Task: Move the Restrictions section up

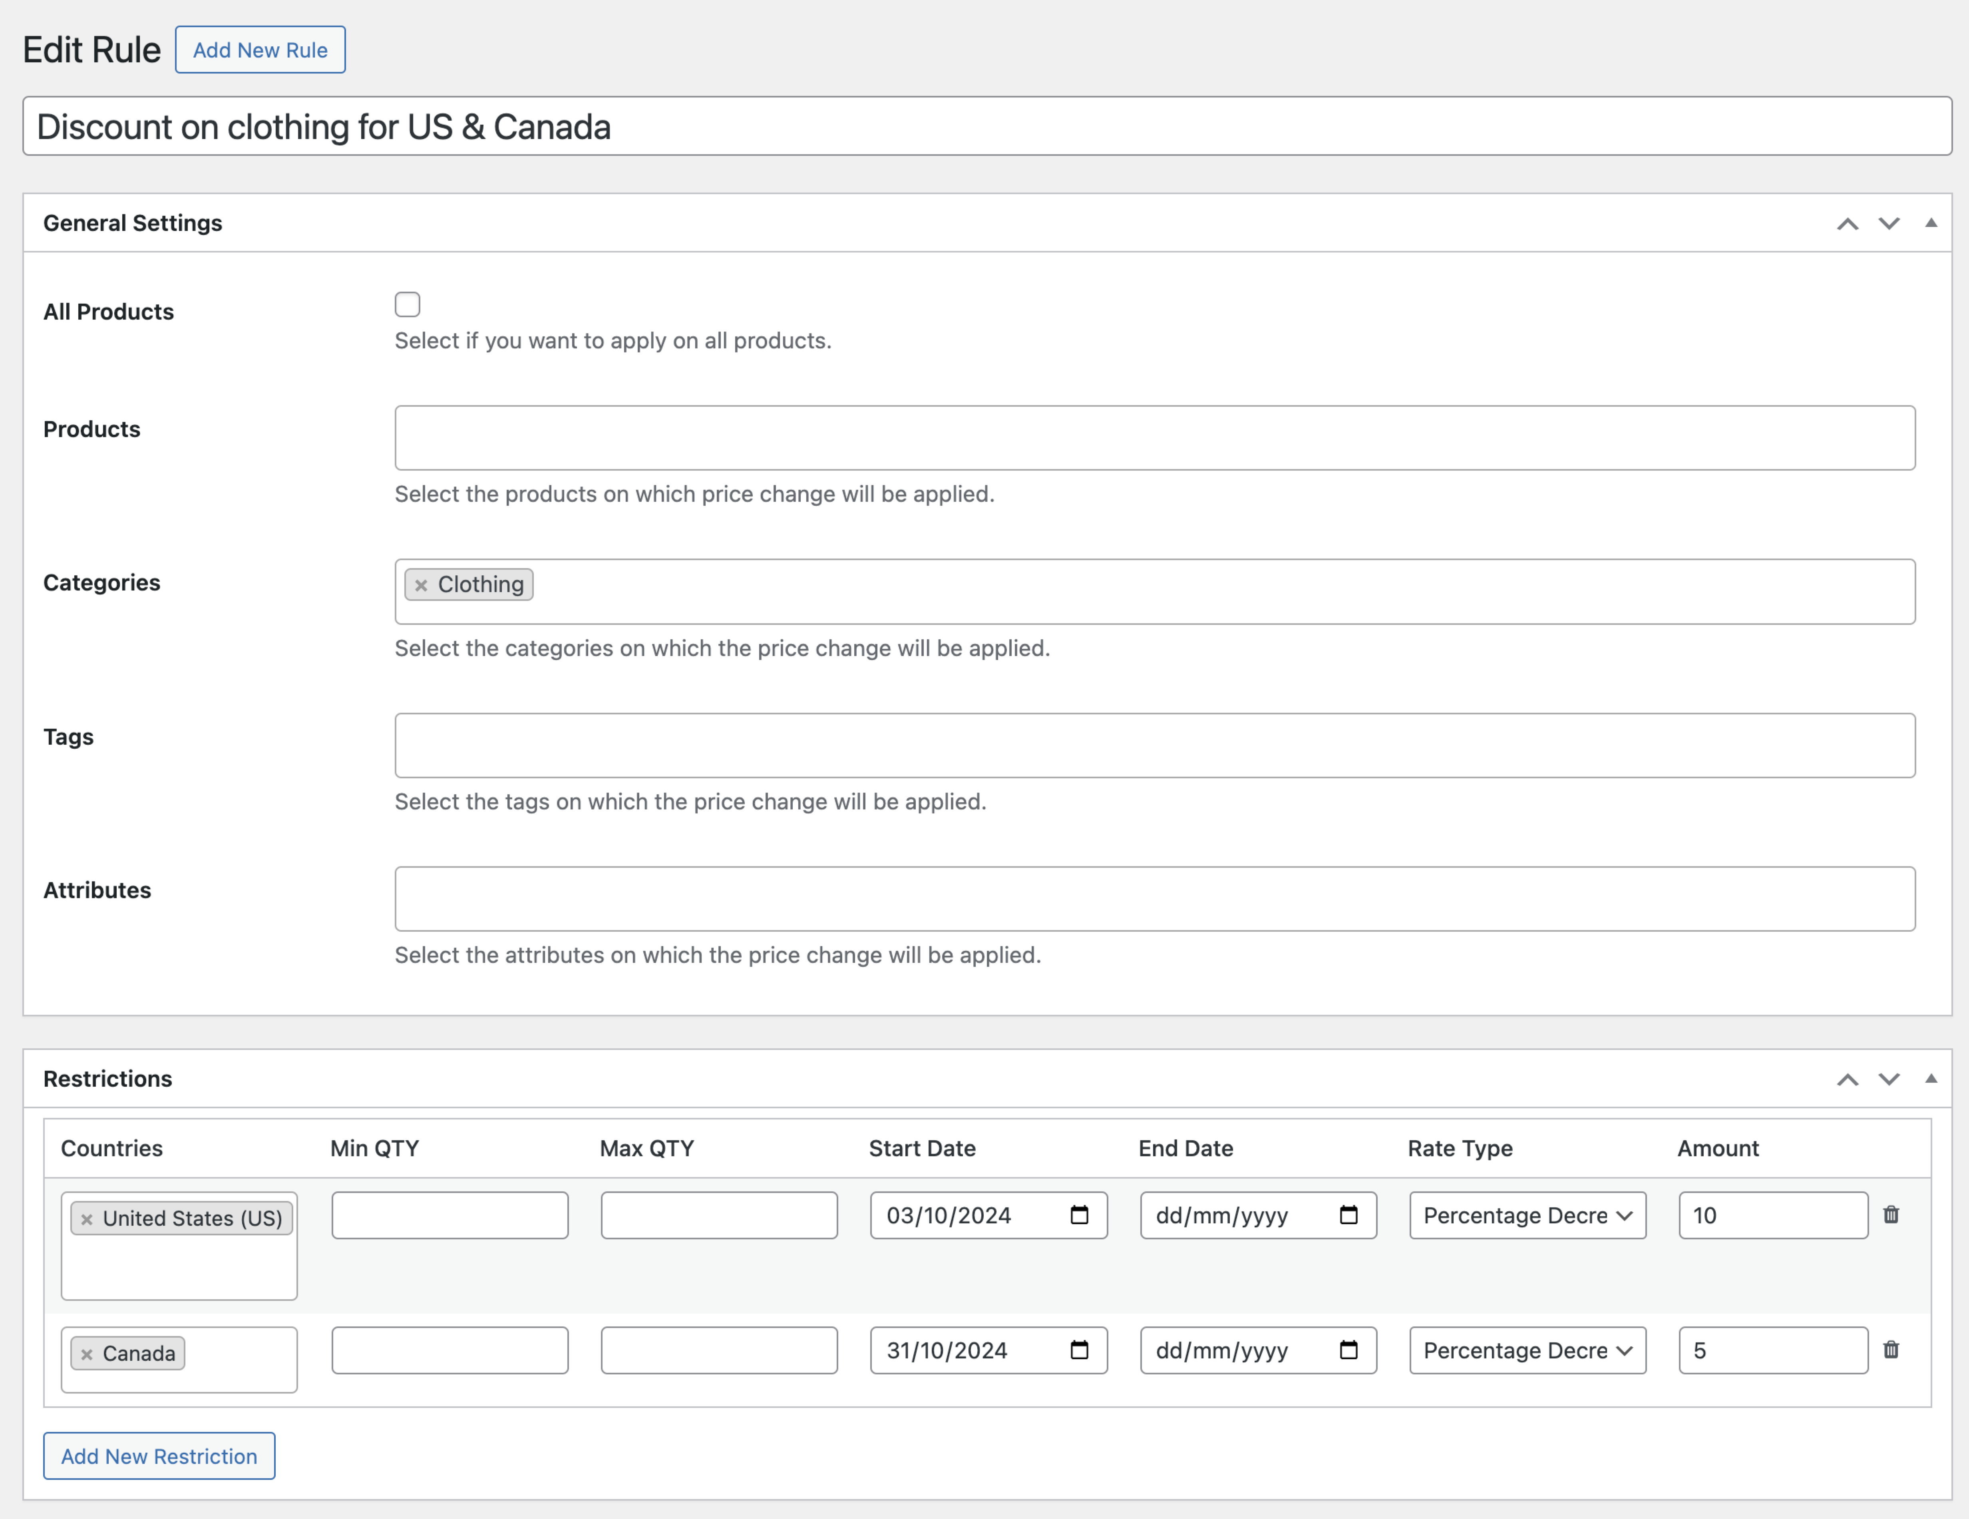Action: [1848, 1079]
